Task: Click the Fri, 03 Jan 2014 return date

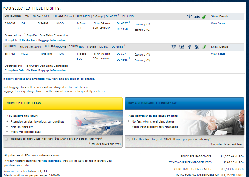Action: click(31, 47)
